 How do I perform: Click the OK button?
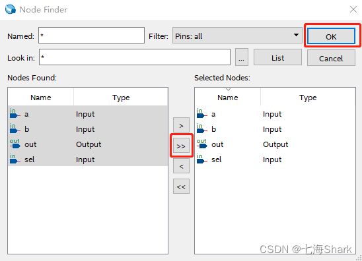(331, 36)
